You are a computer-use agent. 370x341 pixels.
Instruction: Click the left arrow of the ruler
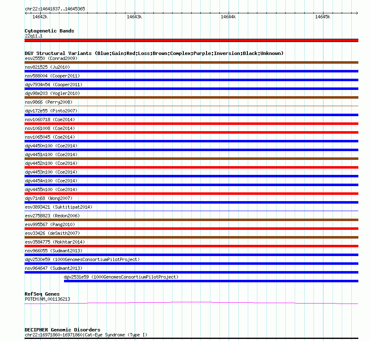(x=26, y=13)
